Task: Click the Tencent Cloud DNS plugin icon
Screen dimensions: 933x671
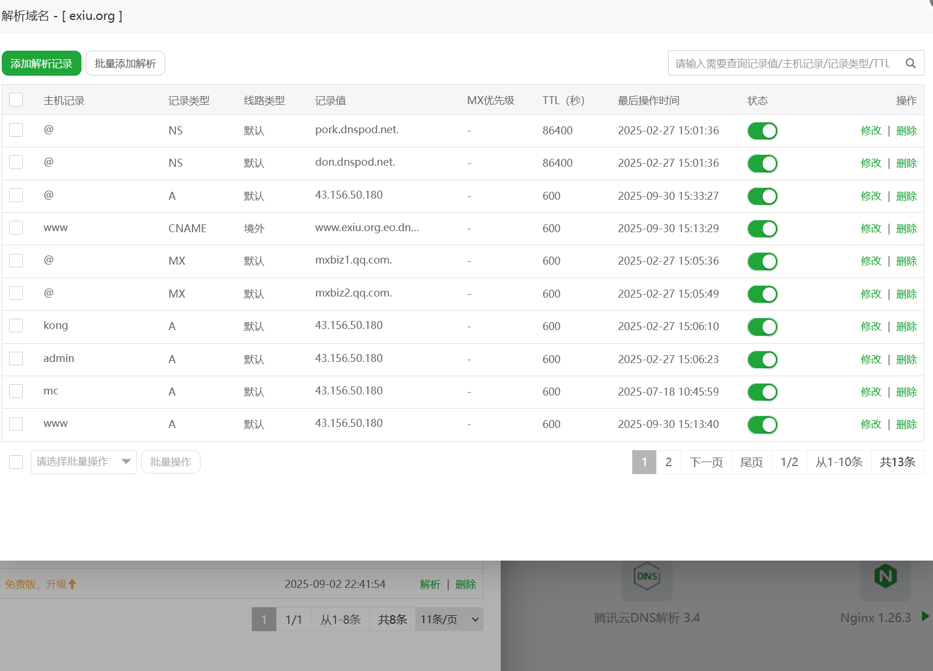Action: click(x=646, y=577)
